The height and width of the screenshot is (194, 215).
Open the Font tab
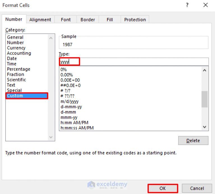pos(66,20)
